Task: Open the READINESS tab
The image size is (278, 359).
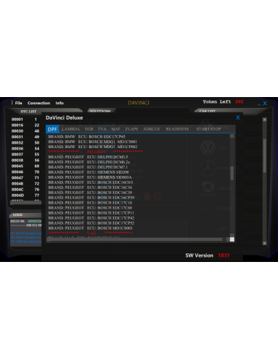Action: (x=177, y=129)
